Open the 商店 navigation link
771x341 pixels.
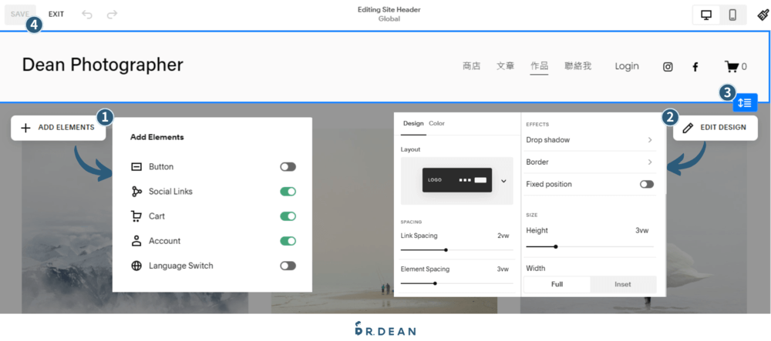pyautogui.click(x=472, y=66)
